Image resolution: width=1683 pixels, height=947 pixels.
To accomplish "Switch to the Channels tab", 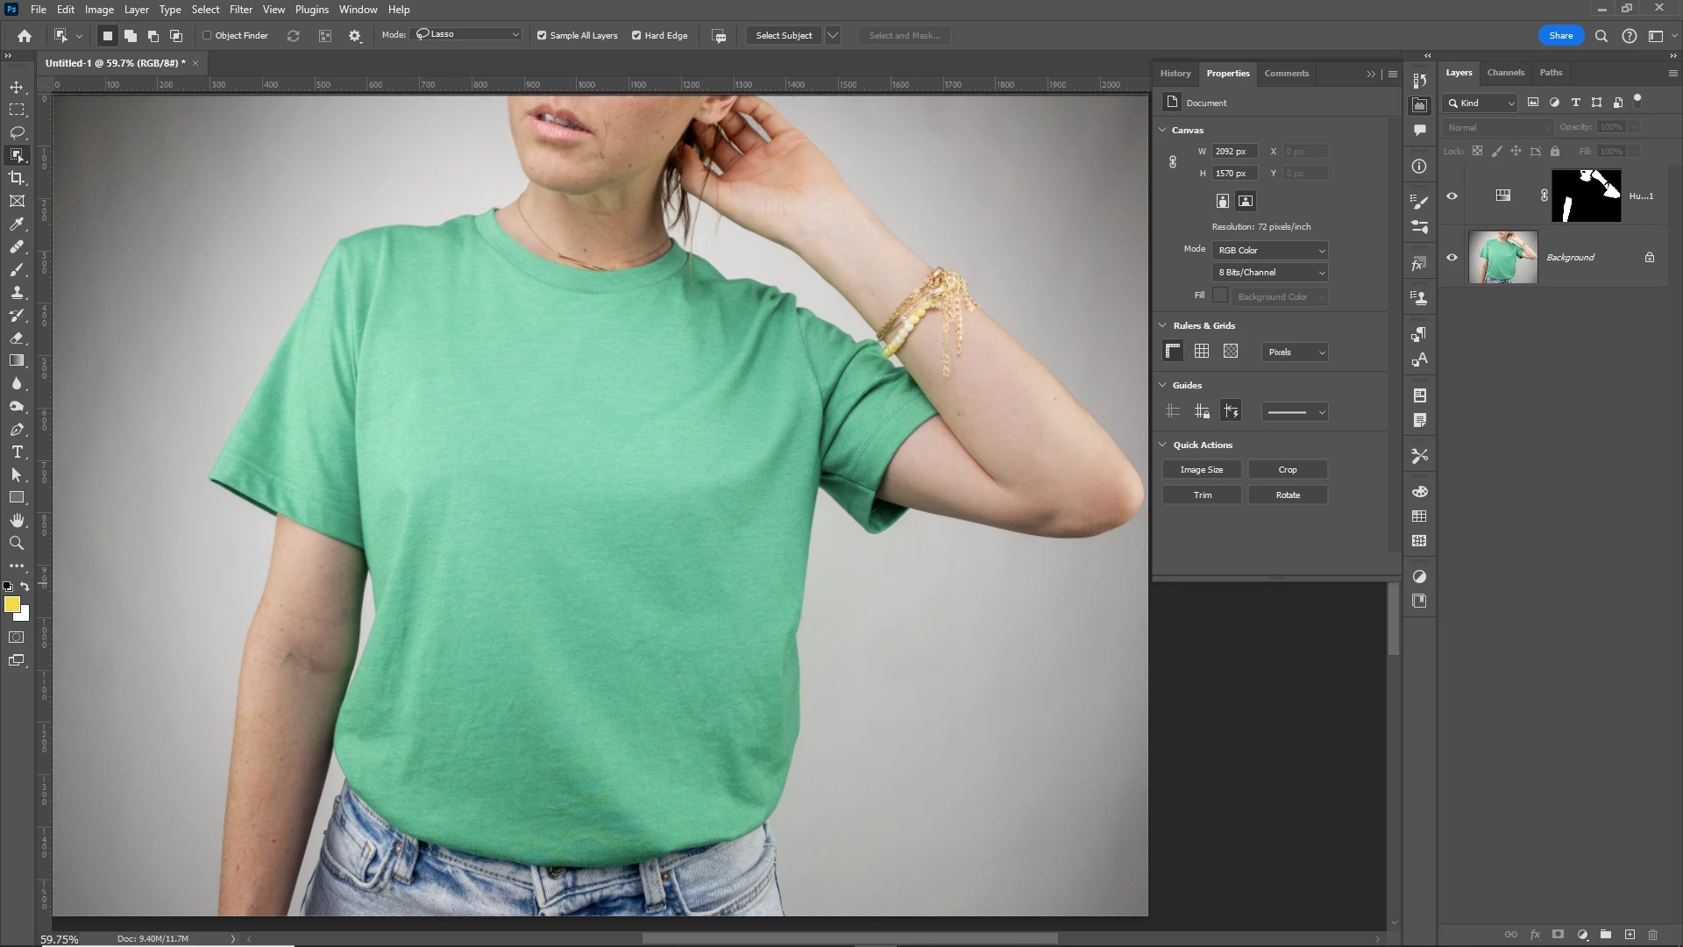I will point(1505,73).
